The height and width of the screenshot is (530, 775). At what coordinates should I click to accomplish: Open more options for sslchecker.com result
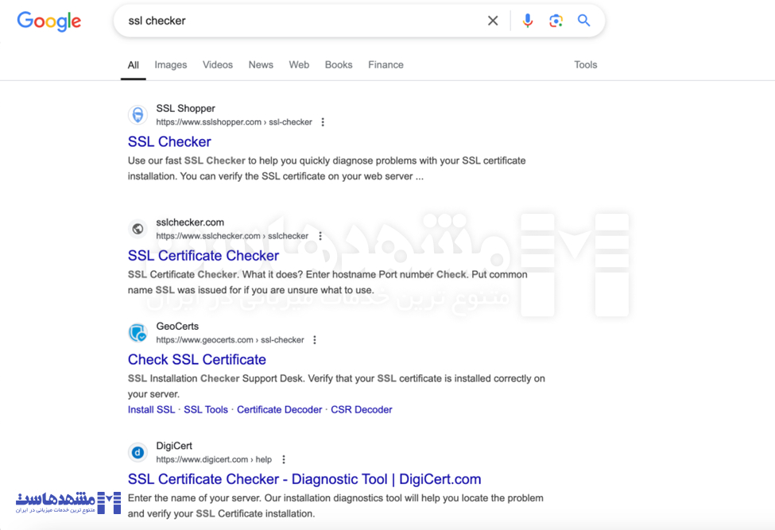pyautogui.click(x=320, y=236)
